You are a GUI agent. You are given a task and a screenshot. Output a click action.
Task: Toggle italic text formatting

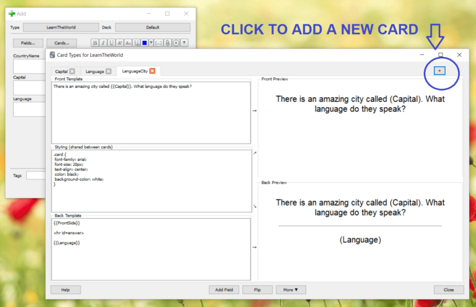[x=104, y=43]
